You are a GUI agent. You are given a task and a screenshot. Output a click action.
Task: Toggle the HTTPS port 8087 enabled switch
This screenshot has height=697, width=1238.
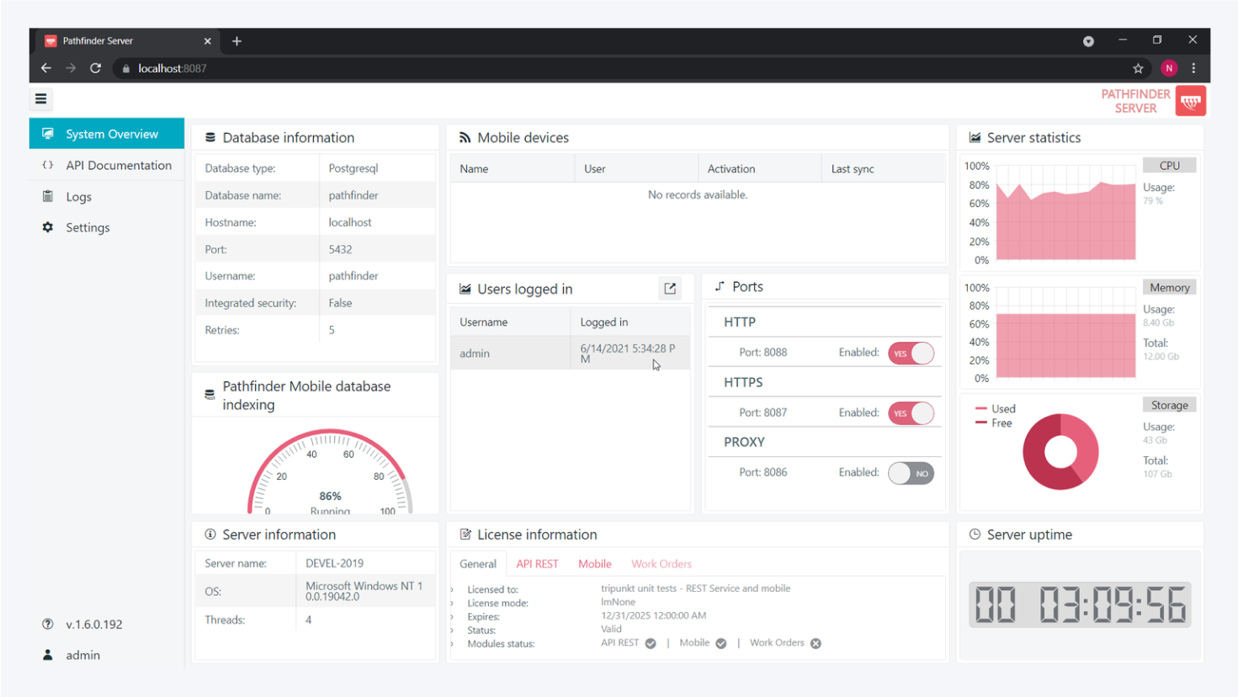tap(911, 413)
